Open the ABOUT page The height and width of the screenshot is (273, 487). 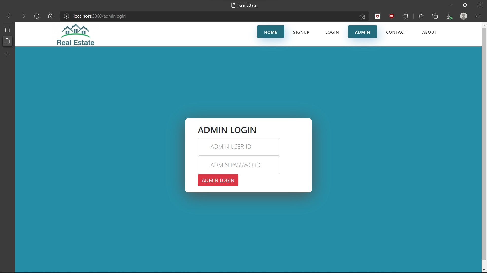429,32
